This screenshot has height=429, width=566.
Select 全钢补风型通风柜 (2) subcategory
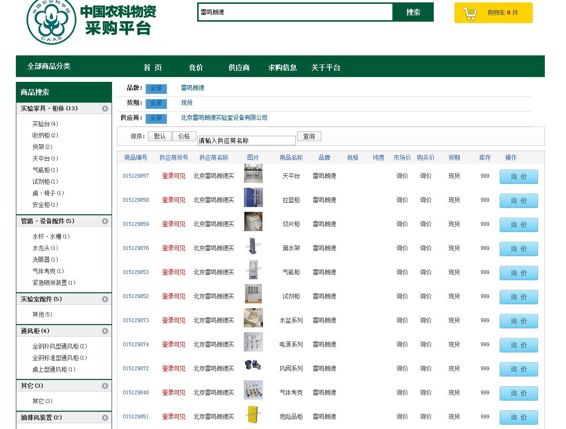click(60, 347)
